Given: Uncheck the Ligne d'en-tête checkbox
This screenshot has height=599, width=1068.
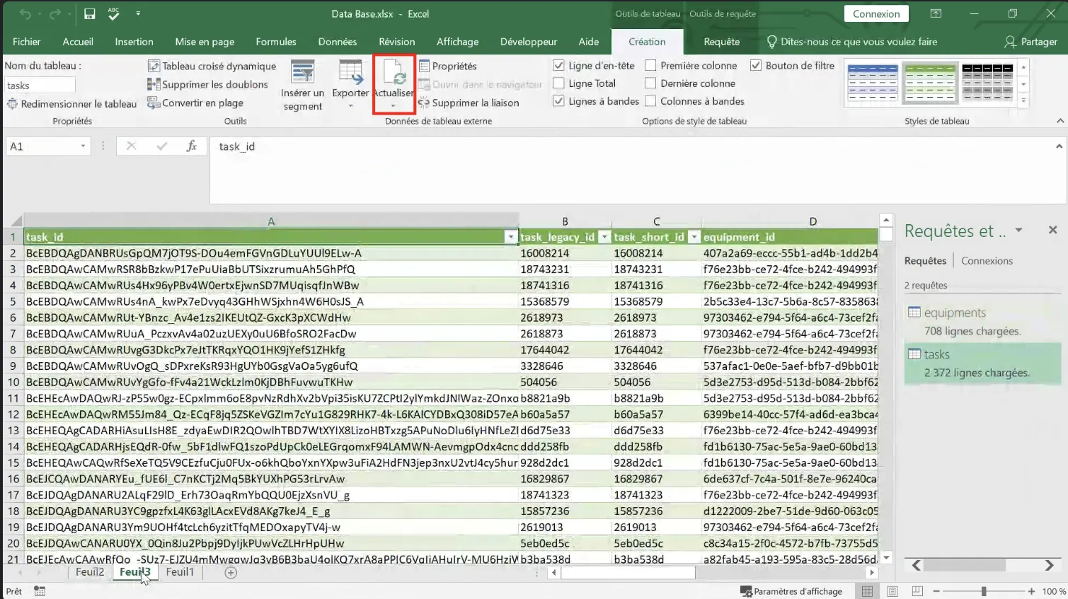Looking at the screenshot, I should [x=558, y=66].
